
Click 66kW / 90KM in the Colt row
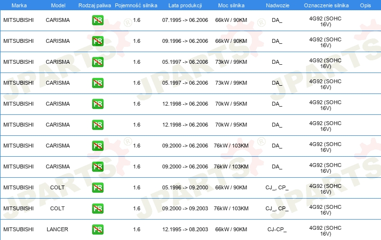(x=231, y=187)
